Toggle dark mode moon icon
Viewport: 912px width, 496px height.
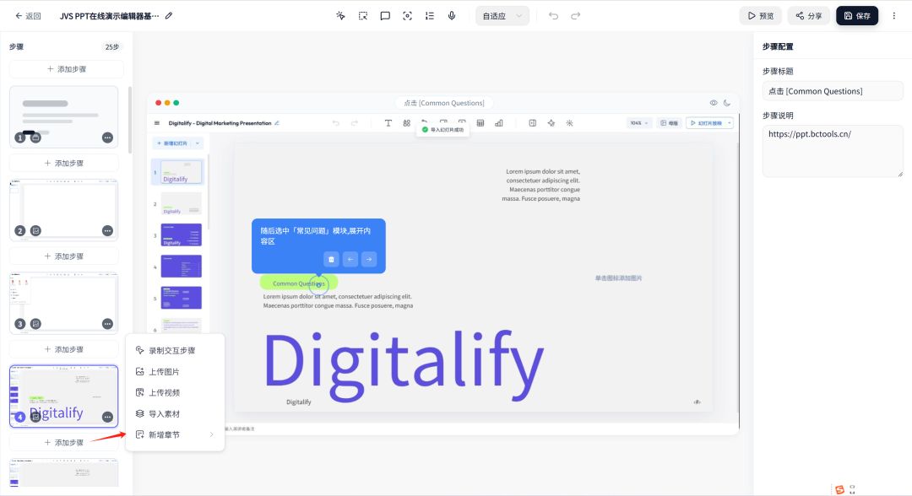[x=727, y=103]
